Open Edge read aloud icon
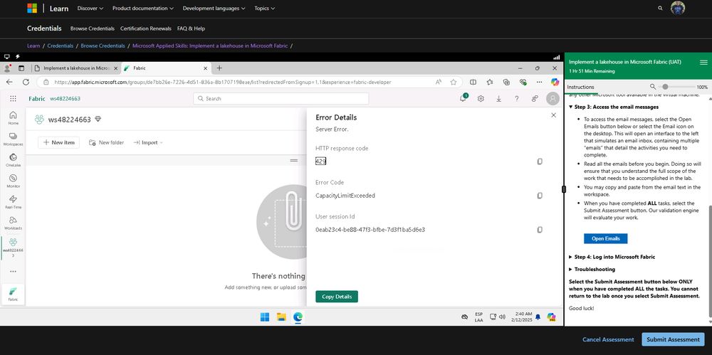The height and width of the screenshot is (355, 712). tap(438, 82)
